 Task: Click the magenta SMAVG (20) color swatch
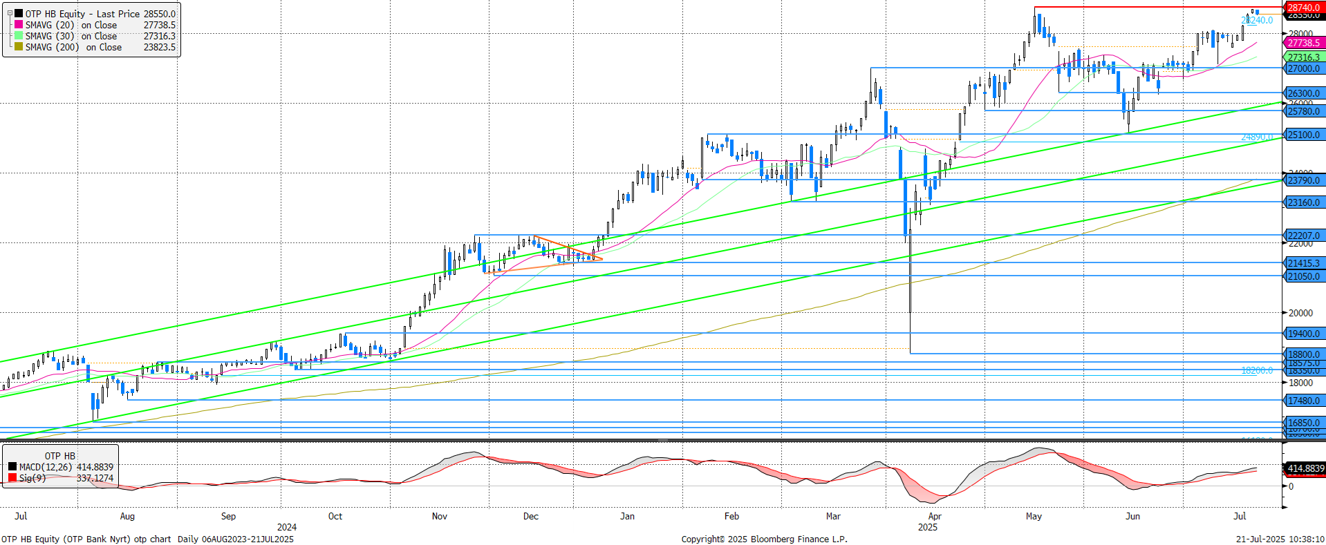click(19, 24)
